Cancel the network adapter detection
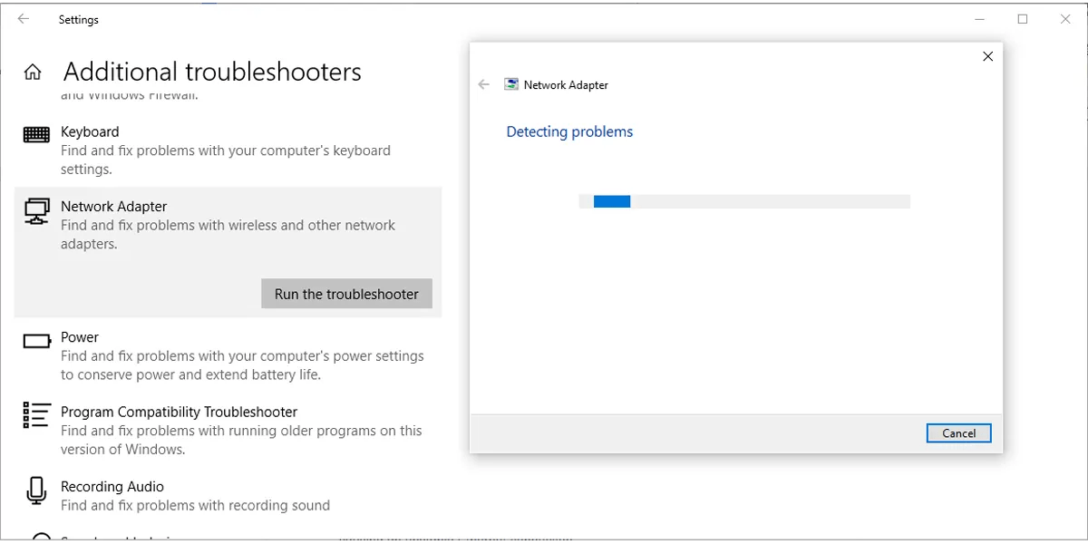The image size is (1088, 544). [x=958, y=432]
